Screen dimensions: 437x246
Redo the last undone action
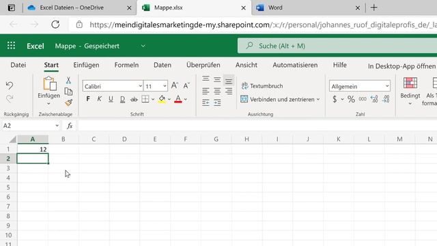click(10, 98)
